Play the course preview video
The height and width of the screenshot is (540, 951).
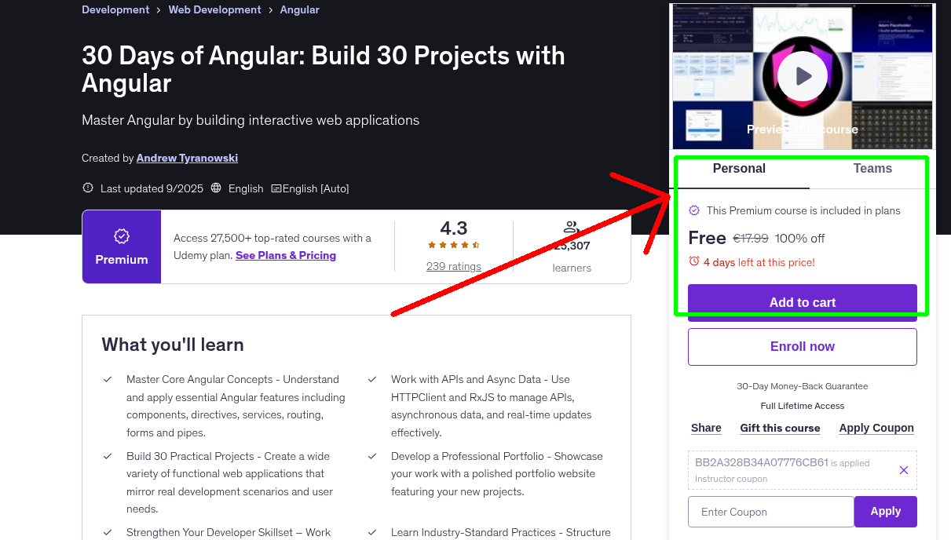pyautogui.click(x=802, y=75)
